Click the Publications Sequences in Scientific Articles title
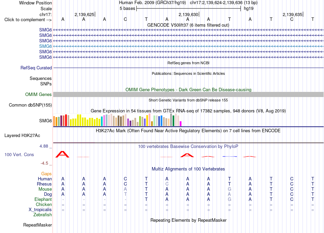 [x=188, y=73]
